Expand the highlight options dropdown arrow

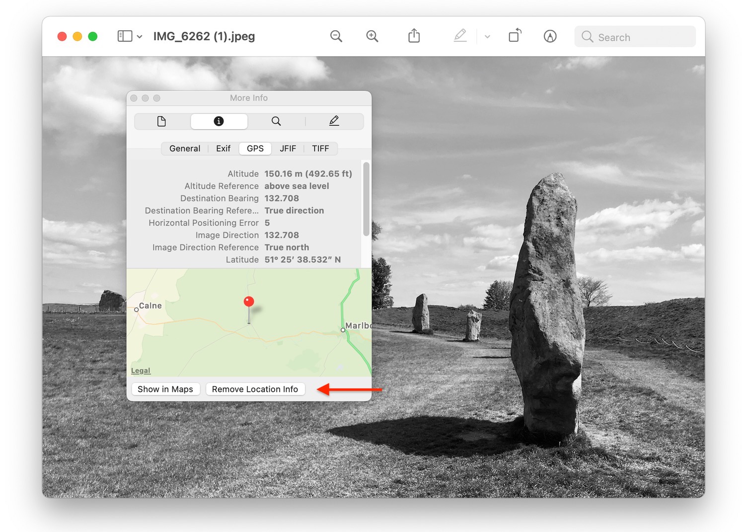[487, 37]
